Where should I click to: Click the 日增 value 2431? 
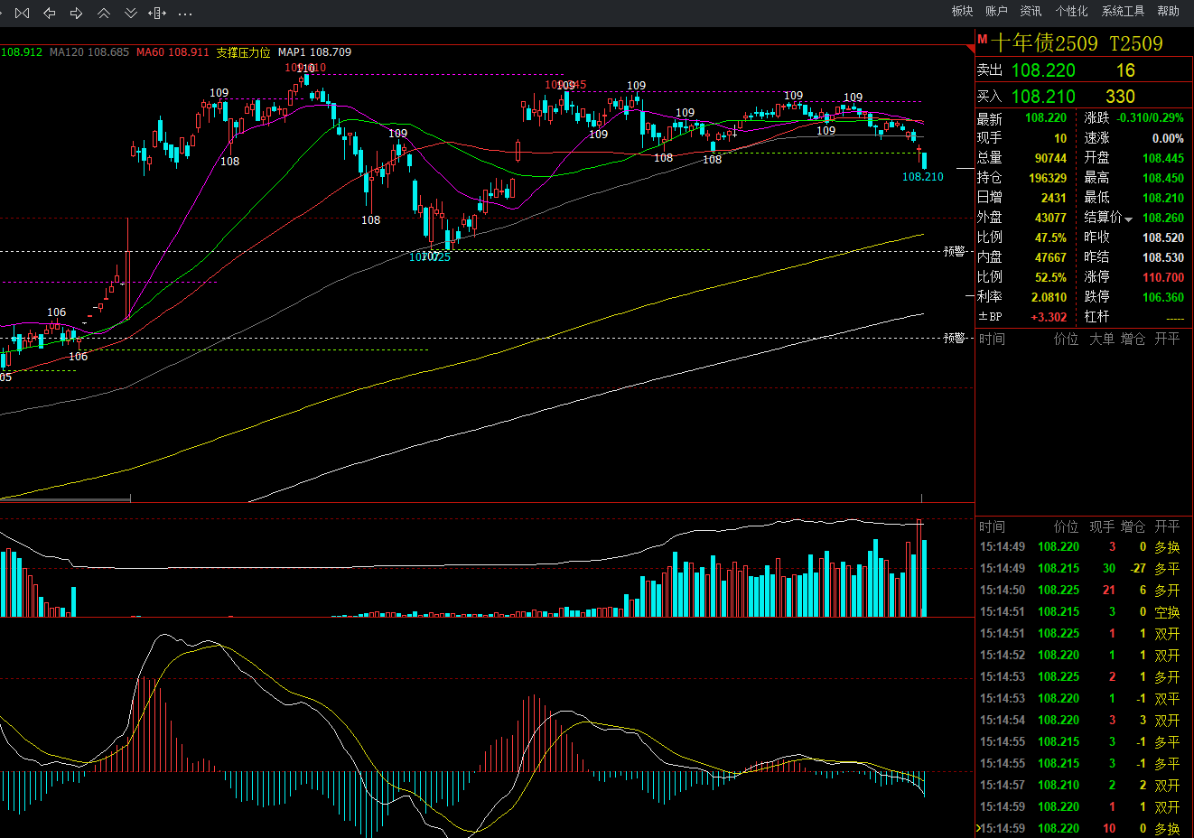click(1054, 198)
